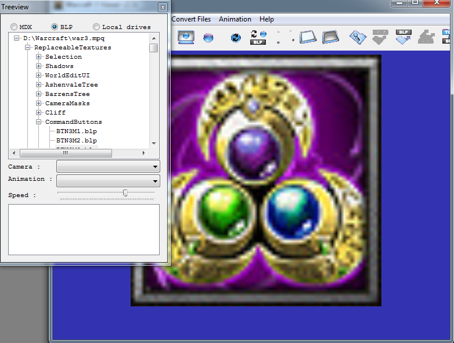Click the greyed-out export arrow icon
The height and width of the screenshot is (343, 454).
[380, 37]
